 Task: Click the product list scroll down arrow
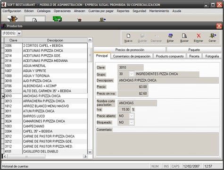(90, 152)
